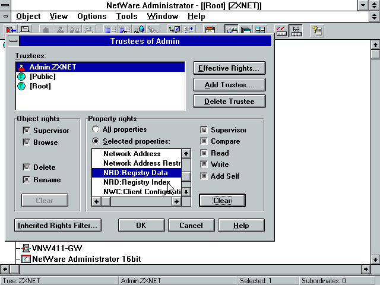Click the greyed house container toolbar icon
The height and width of the screenshot is (285, 380).
[46, 30]
